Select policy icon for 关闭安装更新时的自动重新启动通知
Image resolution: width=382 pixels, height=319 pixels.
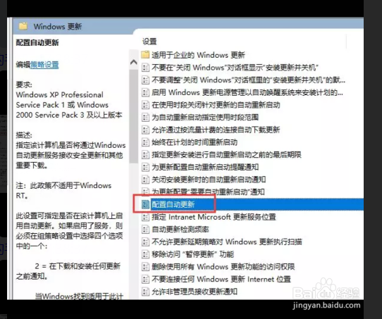coord(145,180)
